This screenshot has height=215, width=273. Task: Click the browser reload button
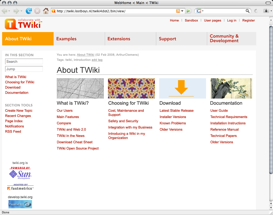[x=29, y=11]
